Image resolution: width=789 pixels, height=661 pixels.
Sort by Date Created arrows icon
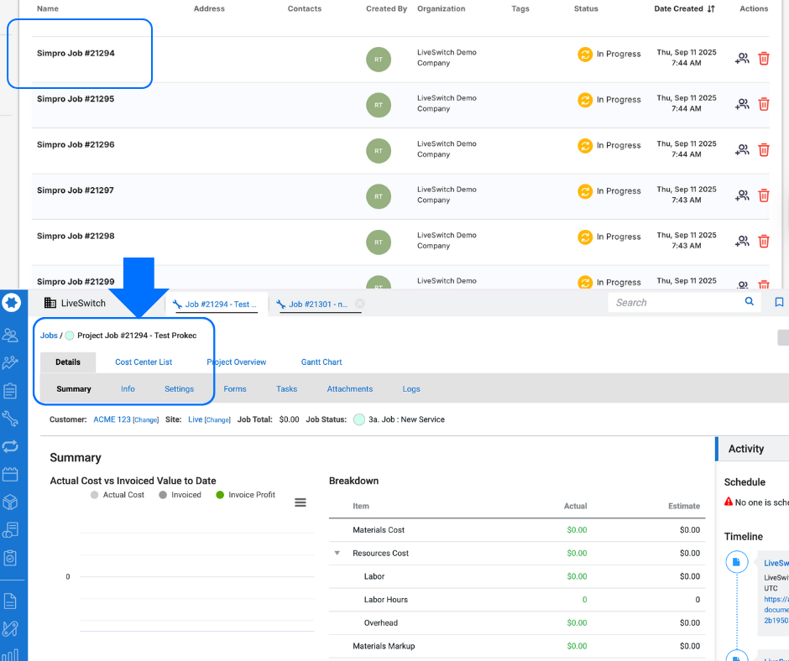click(710, 8)
